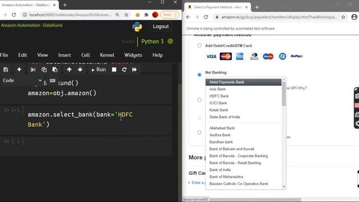Viewport: 359px width, 202px height.
Task: Click the localhost address bar
Action: [x=70, y=15]
